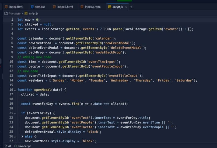Screen dimensions: 217x148
Task: Click the JS icon on script.js tab
Action: [110, 7]
